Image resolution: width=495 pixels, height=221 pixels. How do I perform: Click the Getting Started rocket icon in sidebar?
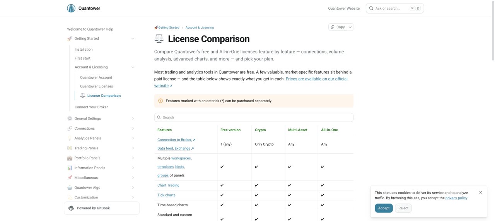point(70,38)
